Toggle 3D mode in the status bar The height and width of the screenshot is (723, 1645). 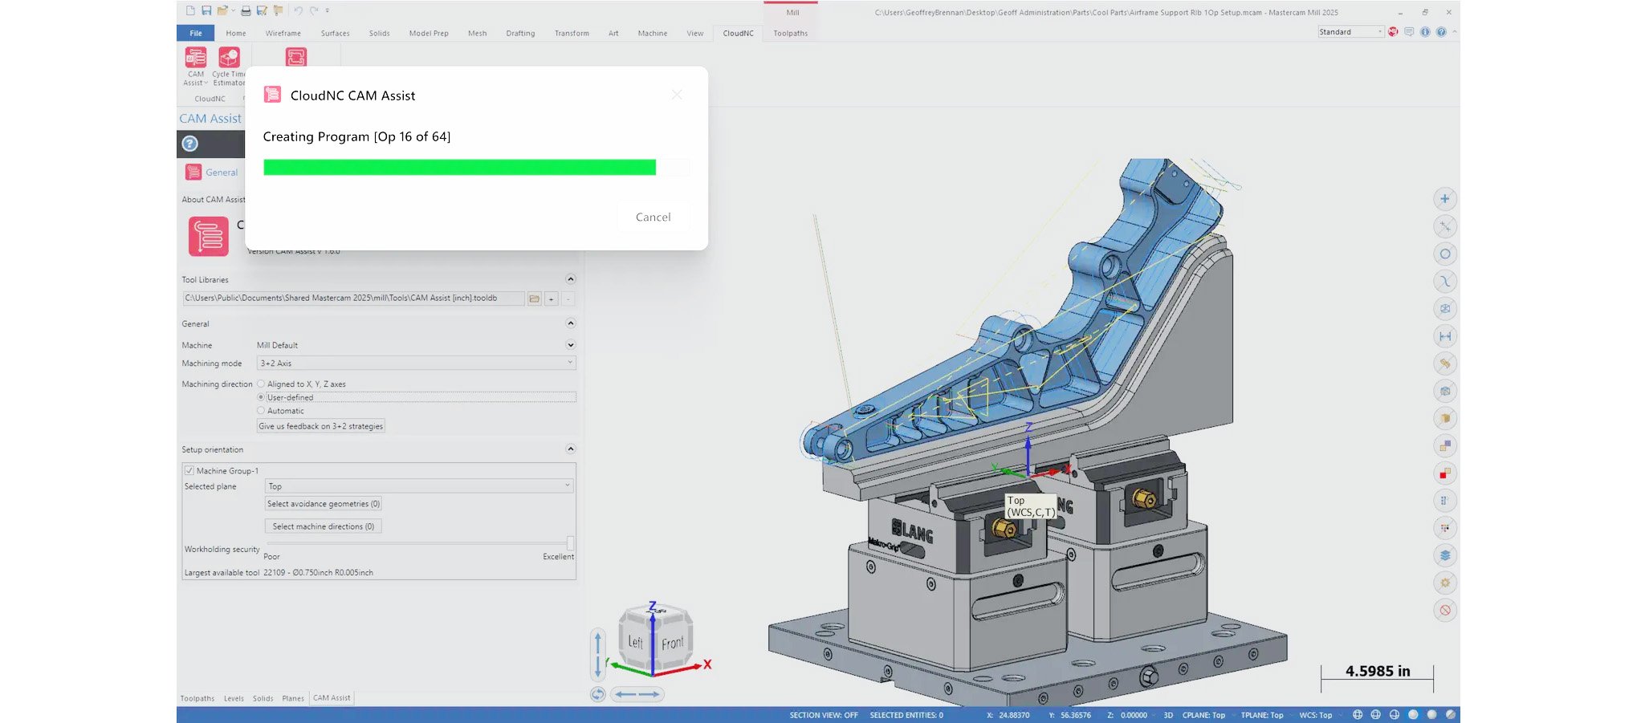point(1168,715)
